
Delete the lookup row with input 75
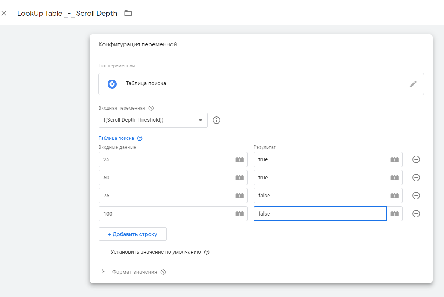click(416, 196)
